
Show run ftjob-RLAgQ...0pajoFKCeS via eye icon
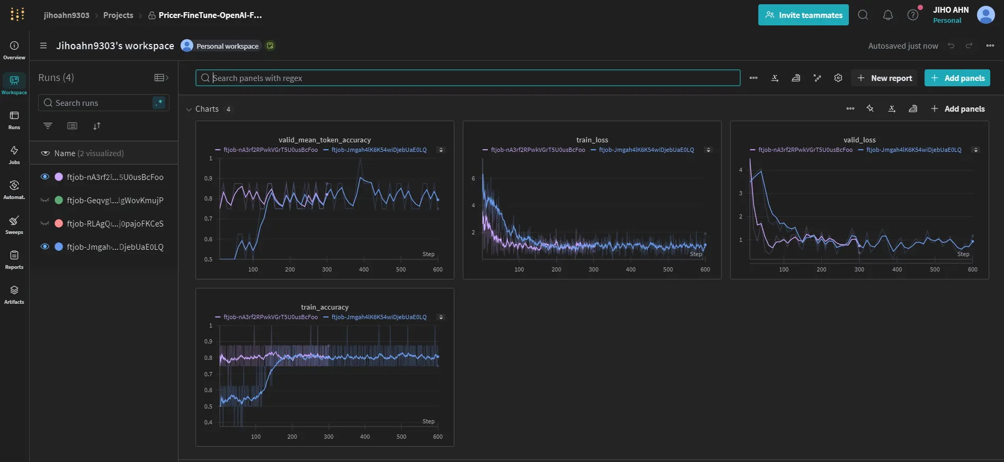coord(45,223)
